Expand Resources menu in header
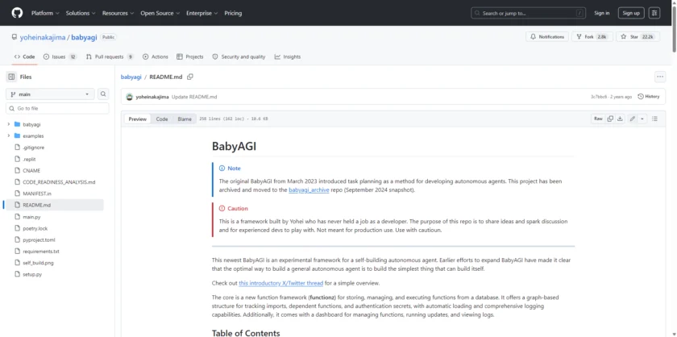This screenshot has width=677, height=337. click(118, 13)
